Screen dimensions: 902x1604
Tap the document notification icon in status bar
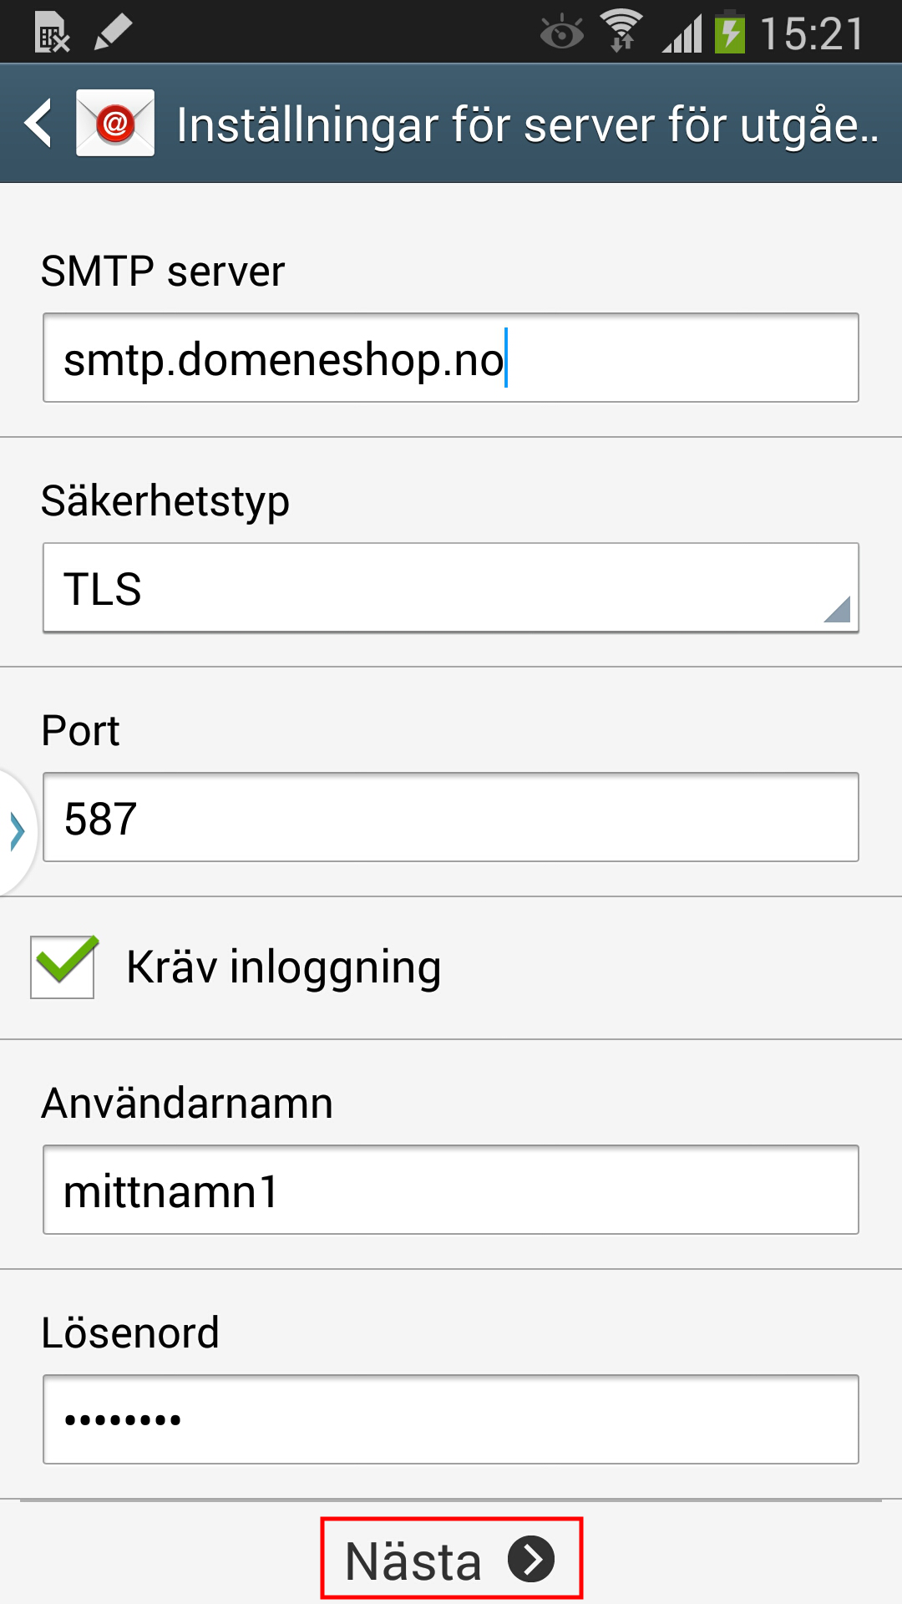(x=52, y=33)
